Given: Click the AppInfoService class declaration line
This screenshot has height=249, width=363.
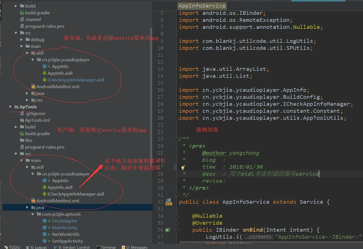Looking at the screenshot, I should [x=254, y=202].
